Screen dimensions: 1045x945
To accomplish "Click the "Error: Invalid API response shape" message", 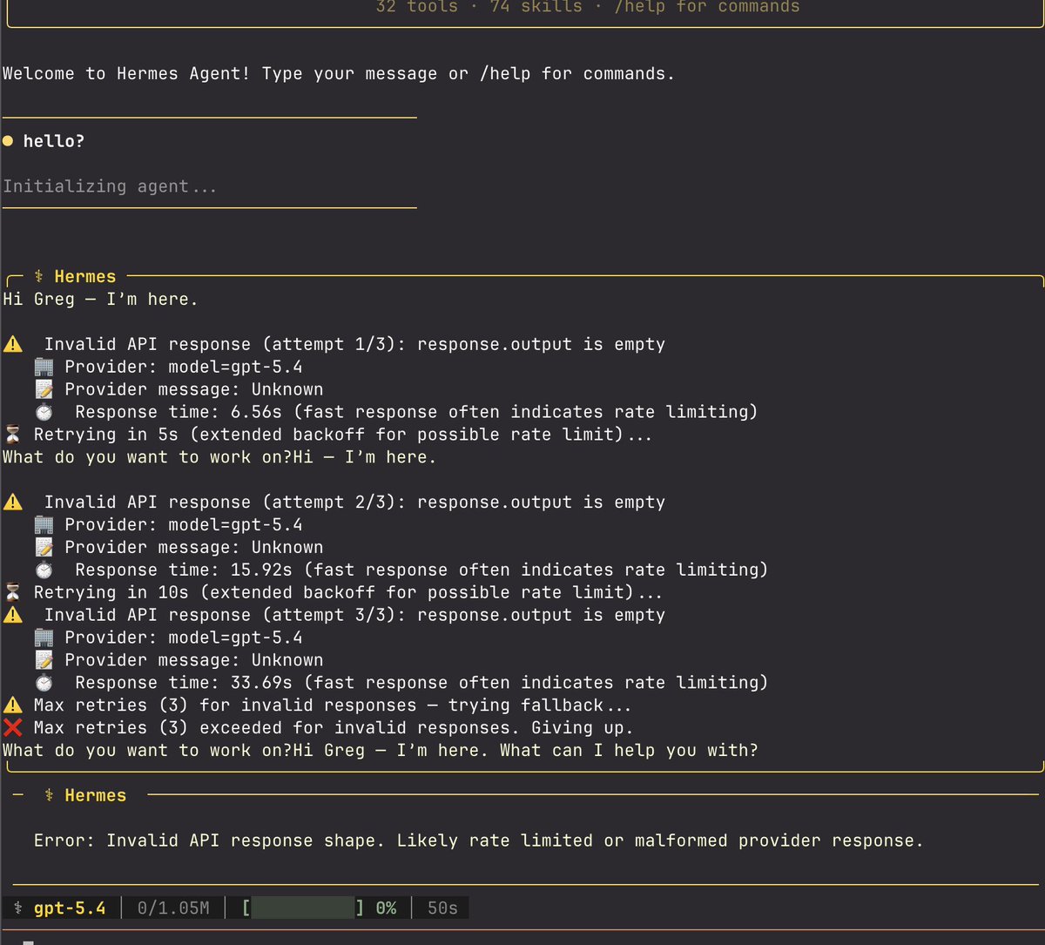I will (x=478, y=840).
